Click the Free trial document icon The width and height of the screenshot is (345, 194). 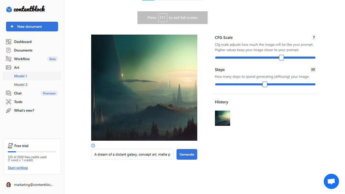click(x=10, y=145)
